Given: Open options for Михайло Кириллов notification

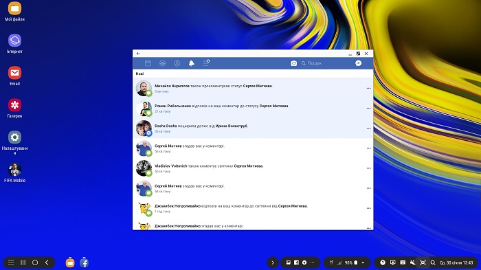Looking at the screenshot, I should [368, 89].
